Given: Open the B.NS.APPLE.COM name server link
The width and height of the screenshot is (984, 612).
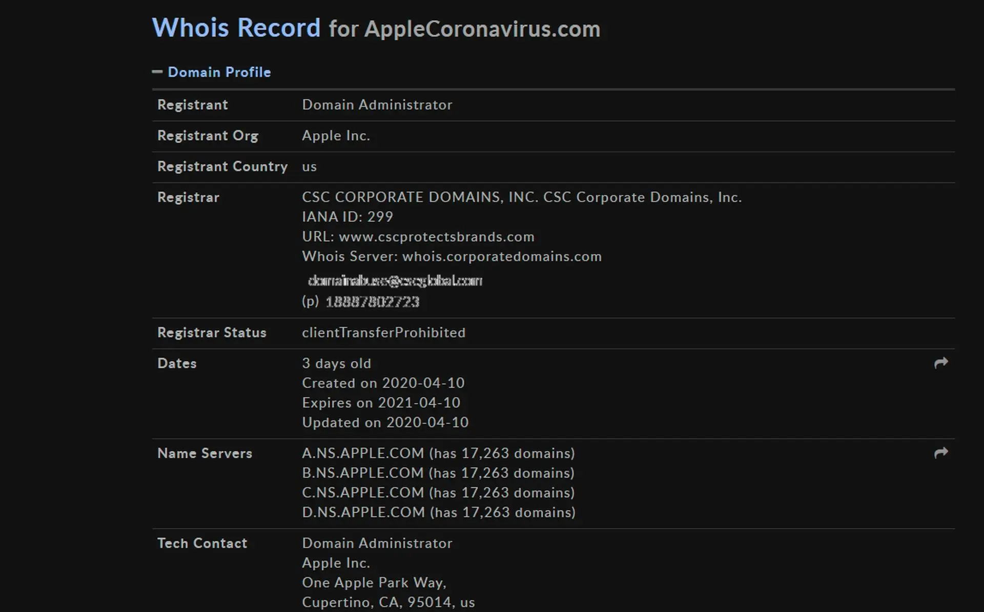Looking at the screenshot, I should tap(362, 473).
